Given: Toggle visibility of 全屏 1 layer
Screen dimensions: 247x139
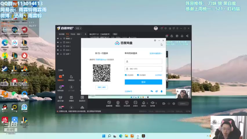Looking at the screenshot, I should [58, 54].
